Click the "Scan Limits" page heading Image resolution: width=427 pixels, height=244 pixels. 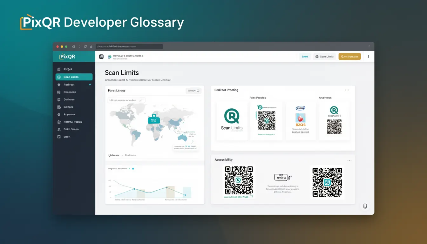pyautogui.click(x=122, y=73)
